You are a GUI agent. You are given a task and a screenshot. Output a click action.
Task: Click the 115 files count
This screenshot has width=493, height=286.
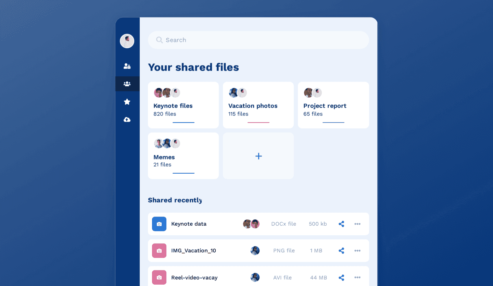coord(238,114)
